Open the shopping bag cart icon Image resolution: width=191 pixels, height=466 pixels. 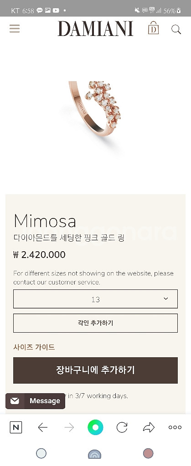click(x=153, y=28)
